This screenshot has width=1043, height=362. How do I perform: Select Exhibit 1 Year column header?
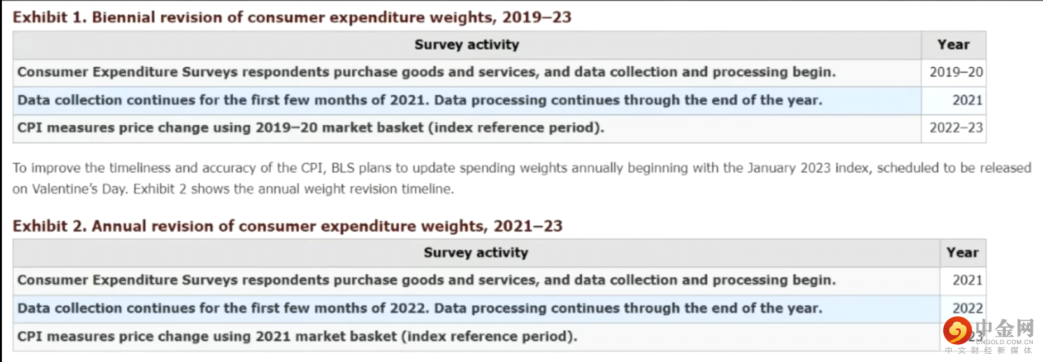954,45
